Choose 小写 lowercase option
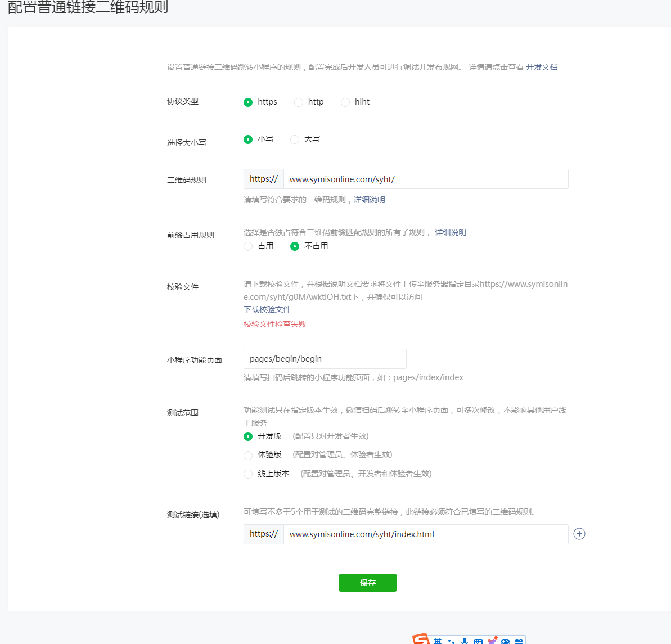This screenshot has width=671, height=644. [x=248, y=139]
